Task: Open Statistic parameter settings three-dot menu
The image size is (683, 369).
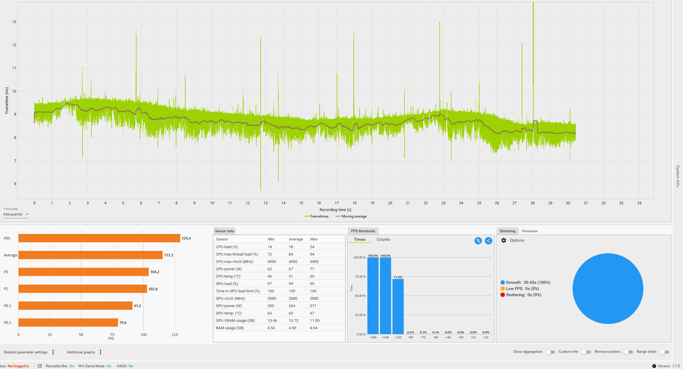Action: pos(53,352)
